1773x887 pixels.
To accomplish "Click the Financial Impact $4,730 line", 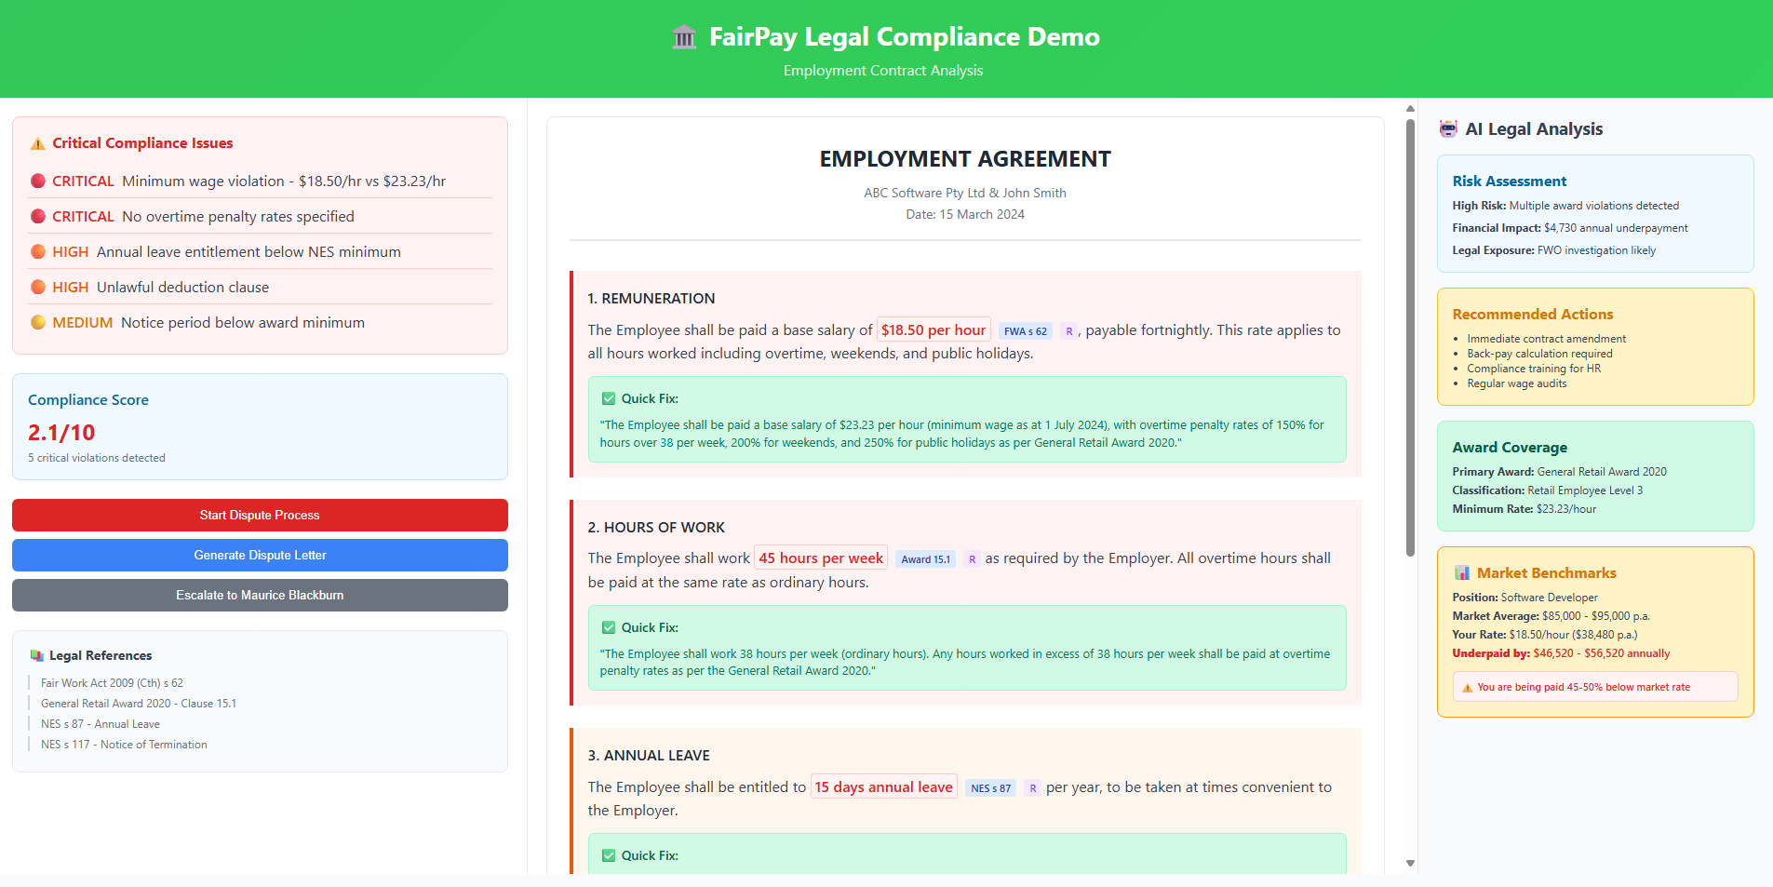I will pyautogui.click(x=1569, y=228).
